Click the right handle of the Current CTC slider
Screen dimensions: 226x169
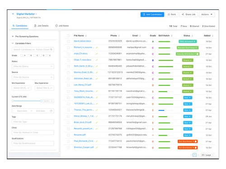click(41, 101)
